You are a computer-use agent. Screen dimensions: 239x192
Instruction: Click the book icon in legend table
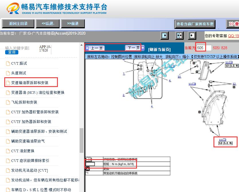pyautogui.click(x=89, y=159)
